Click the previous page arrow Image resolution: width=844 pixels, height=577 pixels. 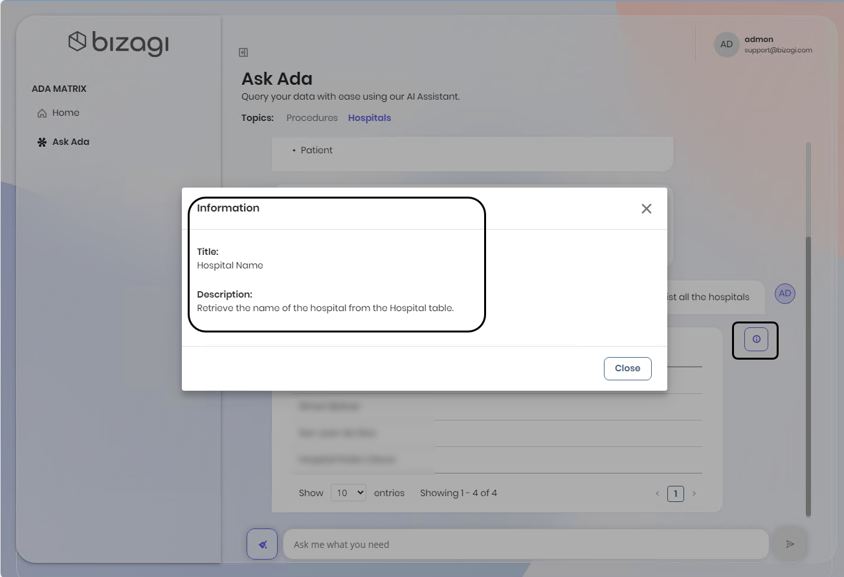[657, 494]
